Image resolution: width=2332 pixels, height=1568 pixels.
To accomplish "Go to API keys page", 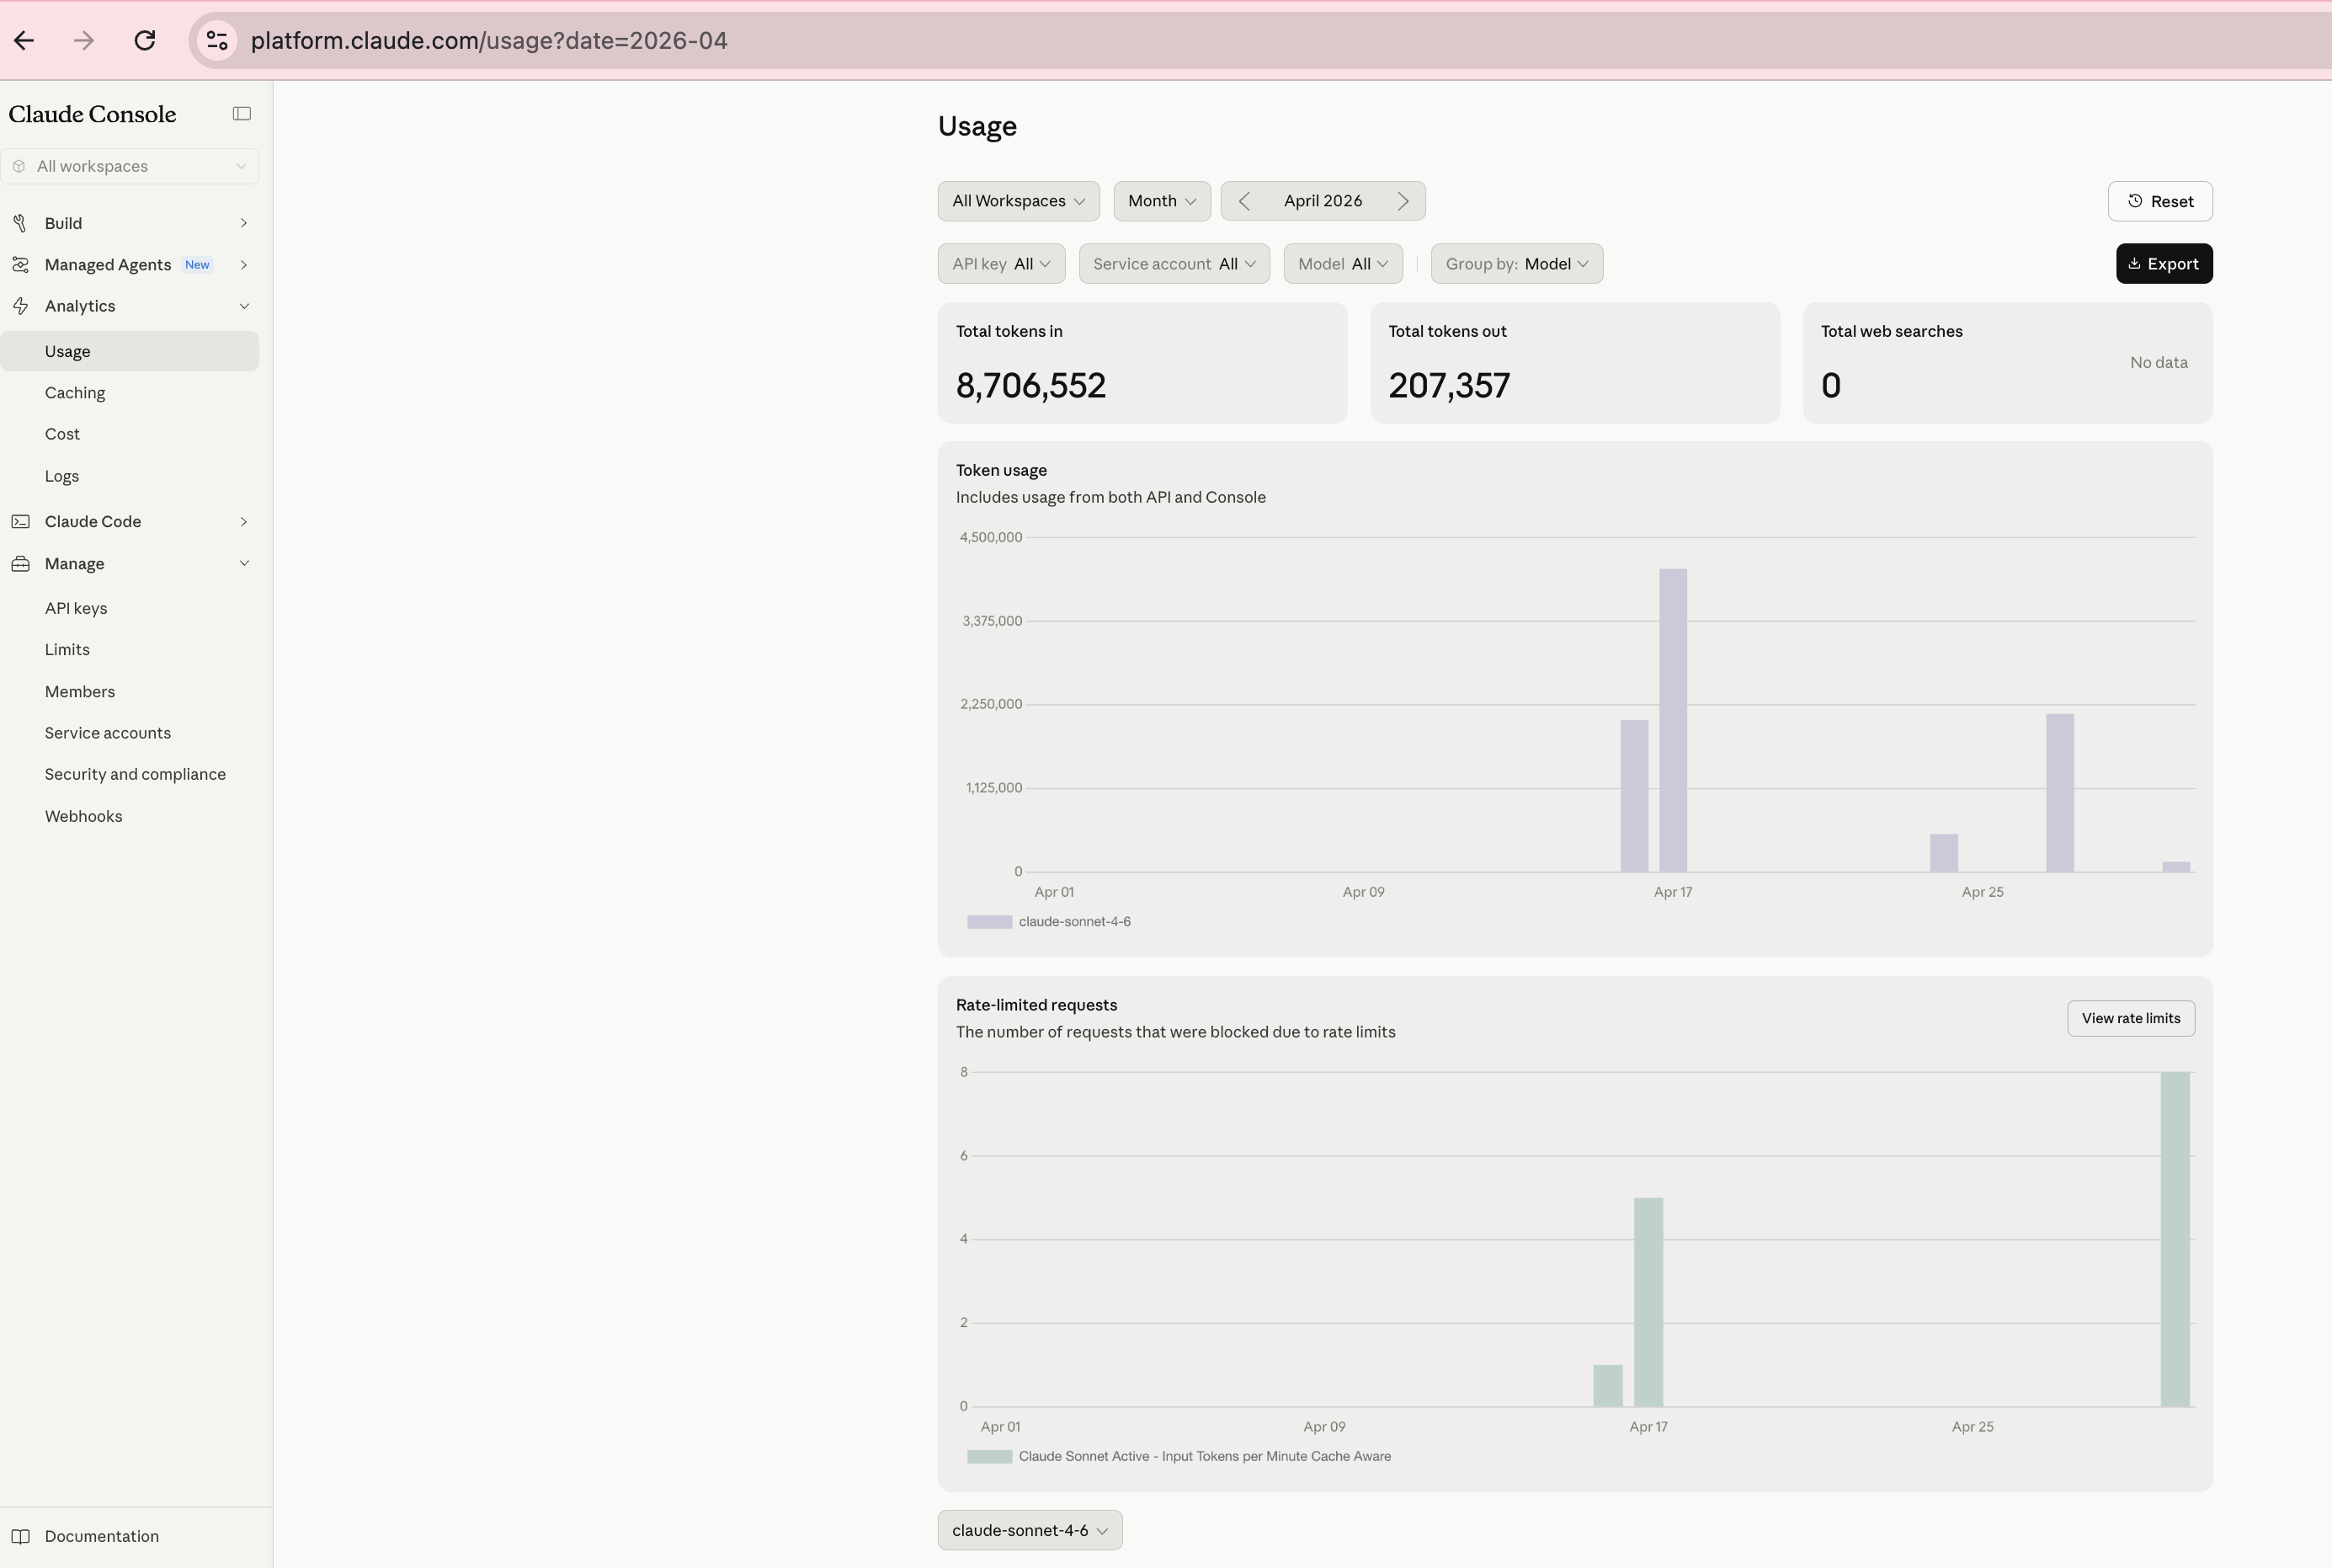I will point(76,608).
